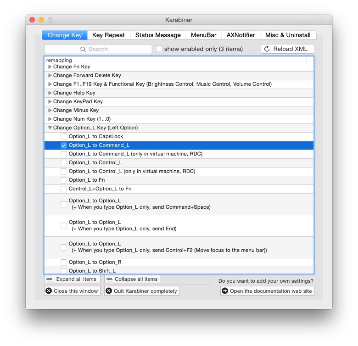Image resolution: width=358 pixels, height=346 pixels.
Task: Check Option_L to Control_L virtual machine option
Action: click(x=64, y=172)
